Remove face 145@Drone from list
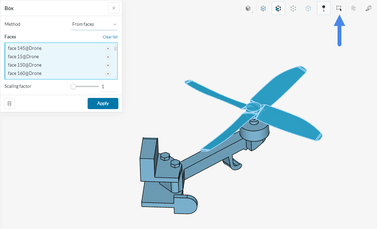 (x=108, y=49)
